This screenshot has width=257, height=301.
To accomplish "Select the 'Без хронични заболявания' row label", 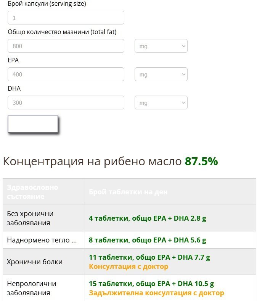I will pos(30,218).
